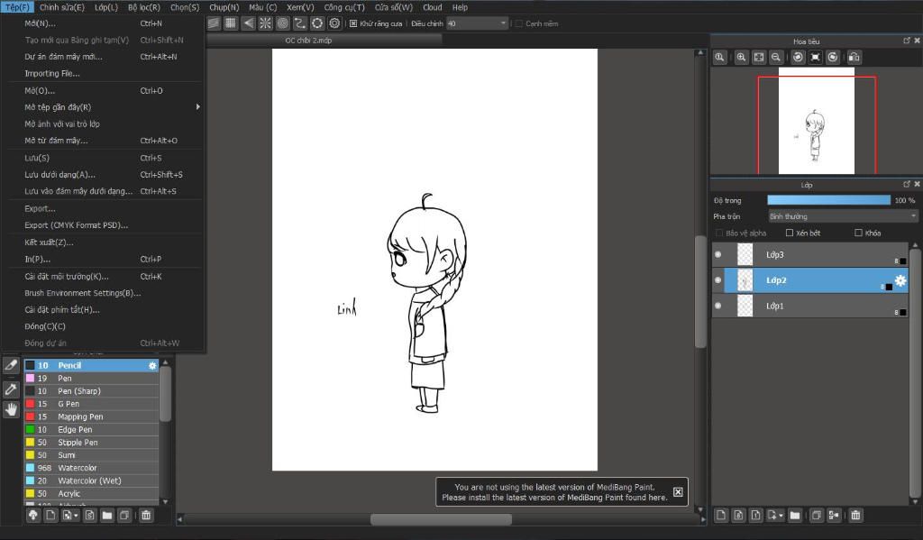The width and height of the screenshot is (923, 540).
Task: Click the Mapping Pen red color swatch
Action: pyautogui.click(x=30, y=416)
